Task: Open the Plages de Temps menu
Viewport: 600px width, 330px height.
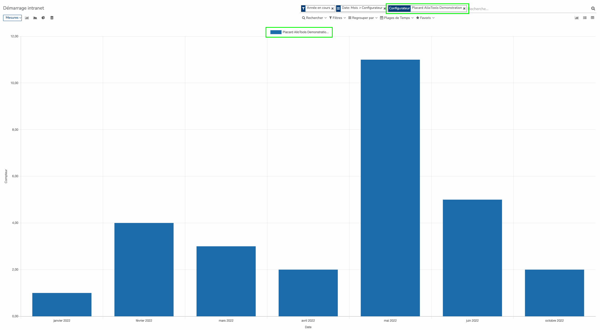Action: pos(397,18)
